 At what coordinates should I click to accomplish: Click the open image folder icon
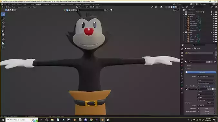(x=213, y=89)
